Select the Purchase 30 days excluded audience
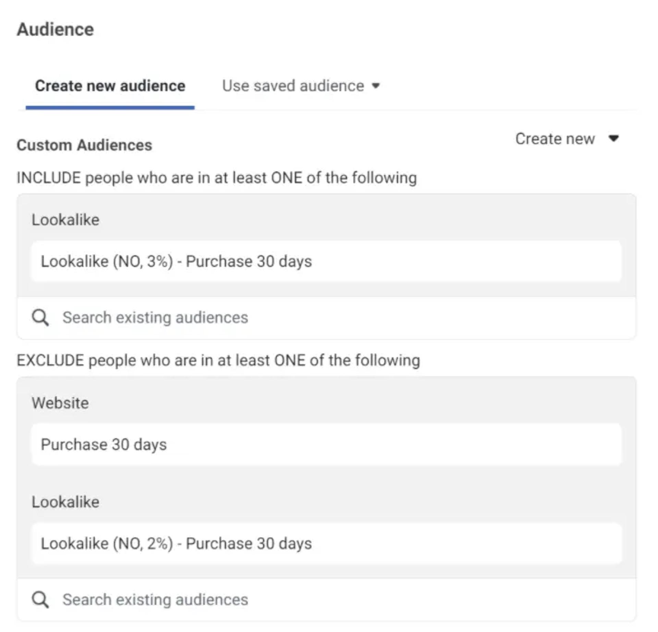Screen dimensions: 658x632 point(326,444)
